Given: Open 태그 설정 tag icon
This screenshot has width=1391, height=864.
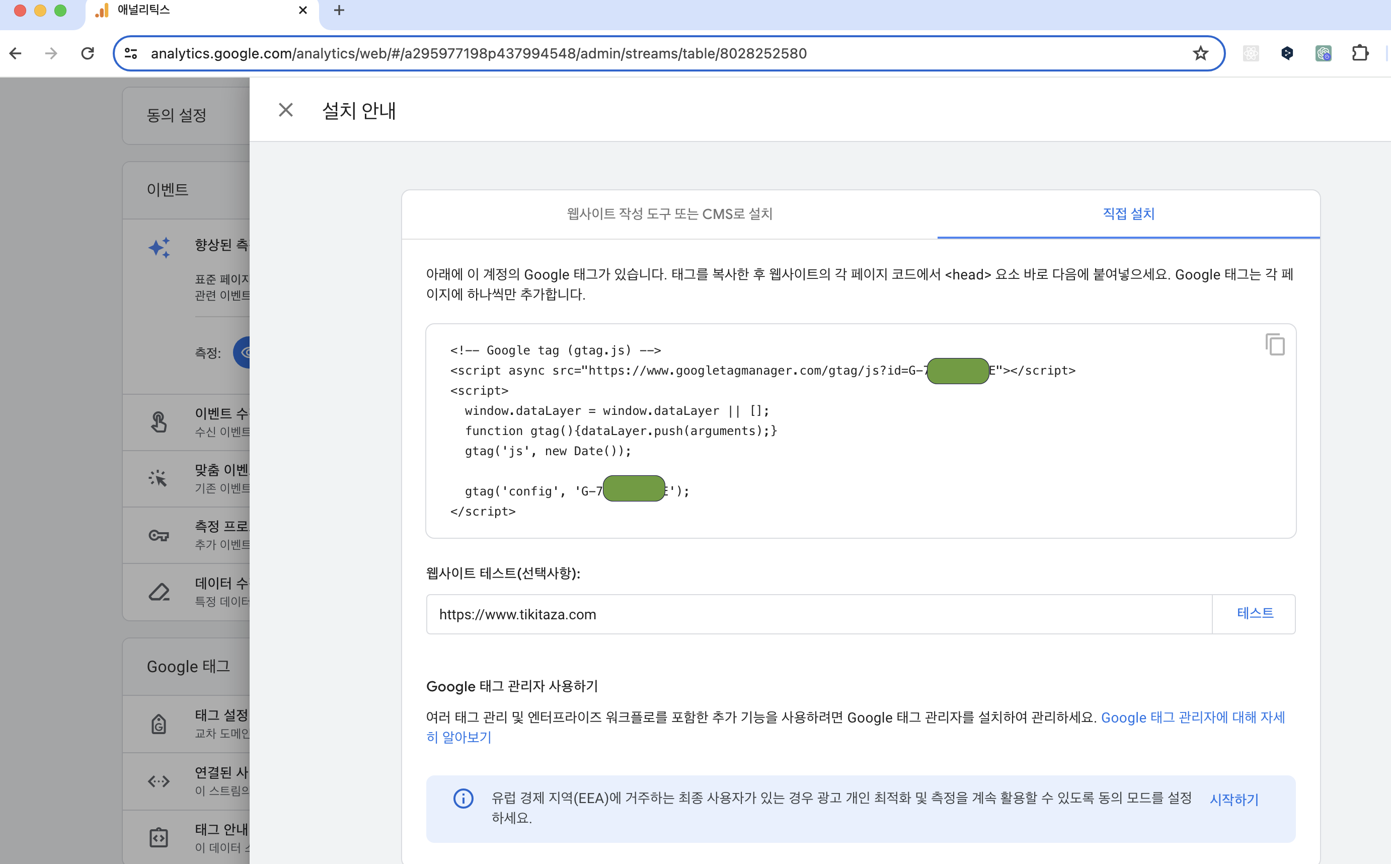Looking at the screenshot, I should tap(158, 724).
